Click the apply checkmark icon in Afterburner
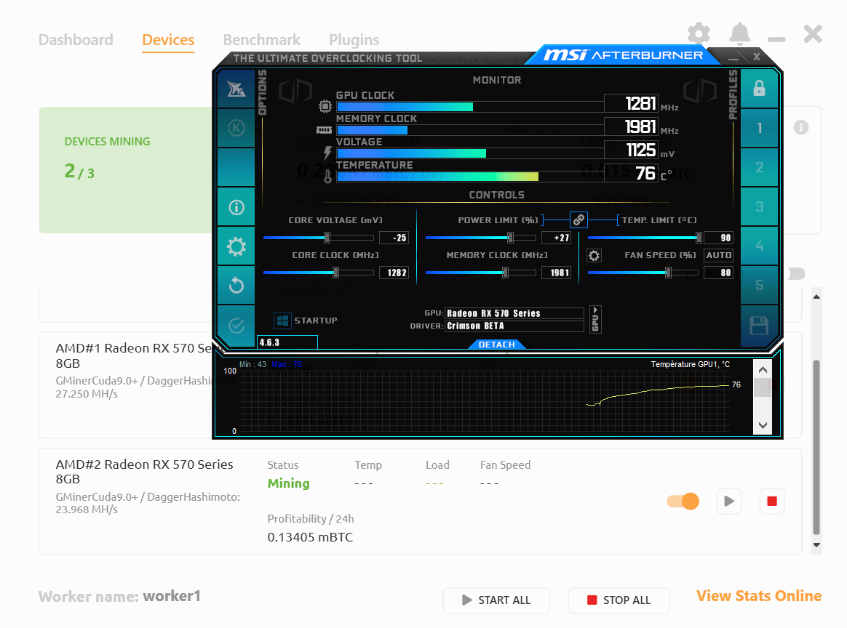Viewport: 847px width, 628px height. point(236,325)
